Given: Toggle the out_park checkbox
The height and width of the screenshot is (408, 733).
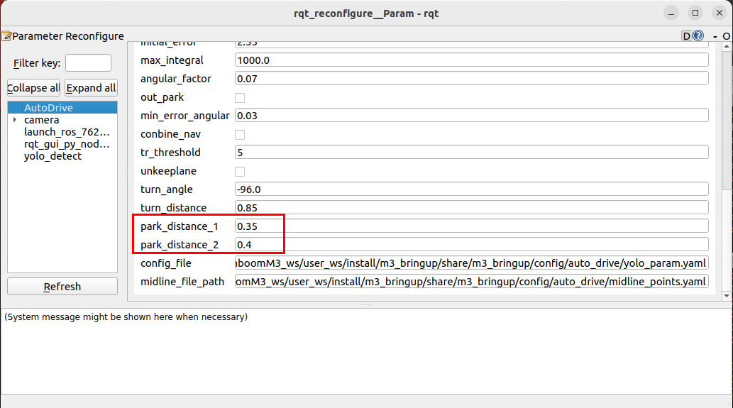Looking at the screenshot, I should point(240,98).
